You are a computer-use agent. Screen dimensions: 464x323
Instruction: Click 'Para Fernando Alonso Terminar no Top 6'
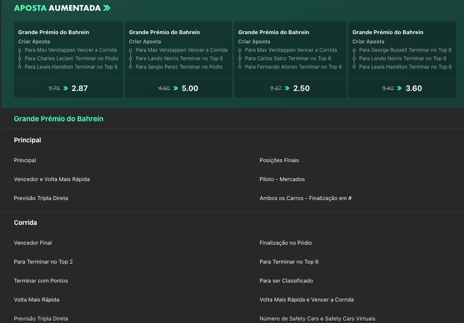(x=293, y=67)
